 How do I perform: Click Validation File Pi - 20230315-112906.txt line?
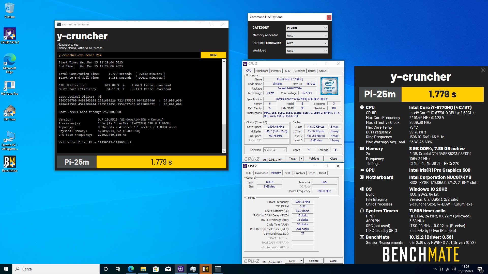click(95, 142)
